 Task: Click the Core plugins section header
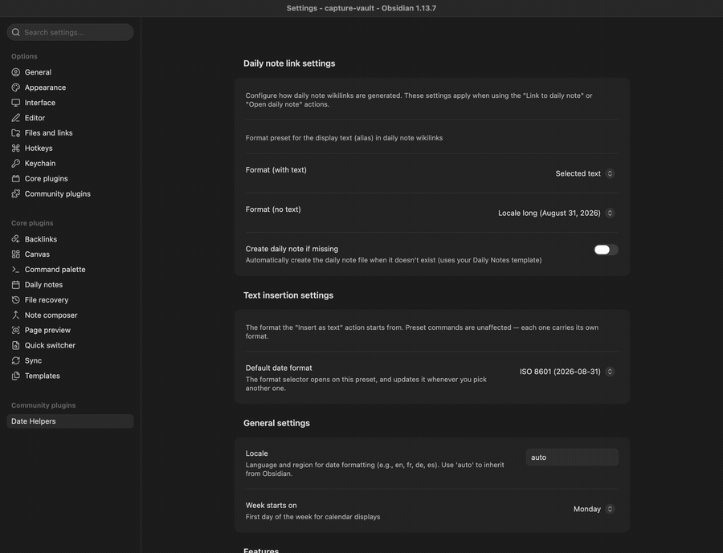[32, 223]
